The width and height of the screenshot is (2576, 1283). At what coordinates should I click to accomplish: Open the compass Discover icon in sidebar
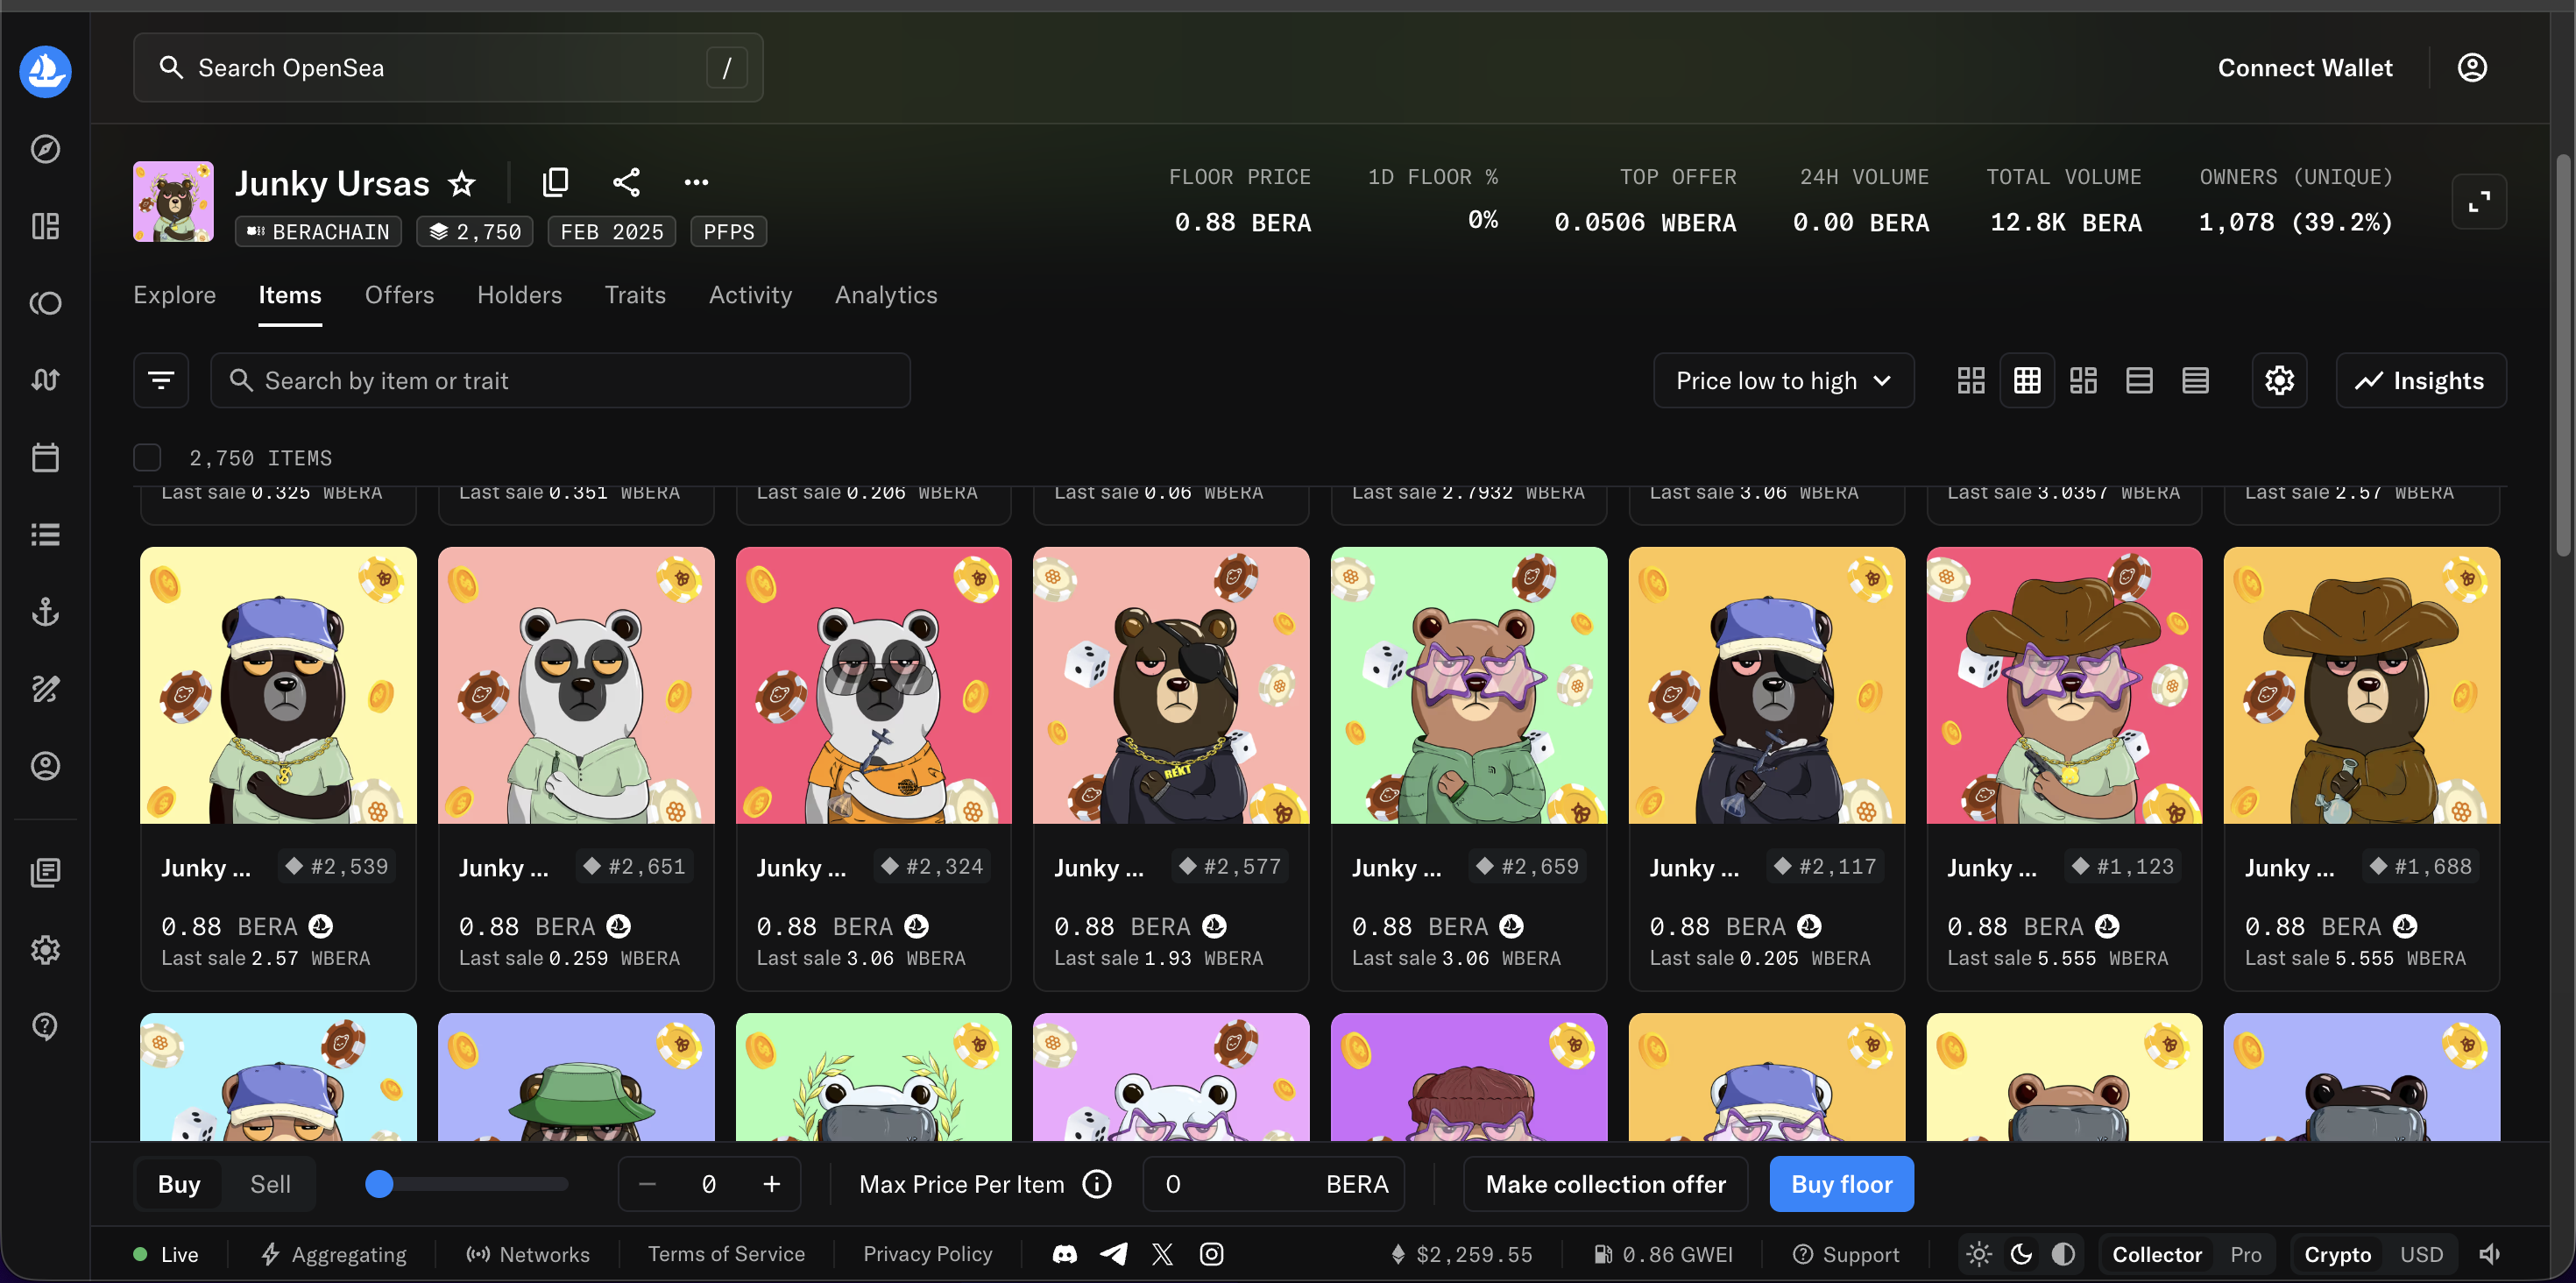(45, 149)
